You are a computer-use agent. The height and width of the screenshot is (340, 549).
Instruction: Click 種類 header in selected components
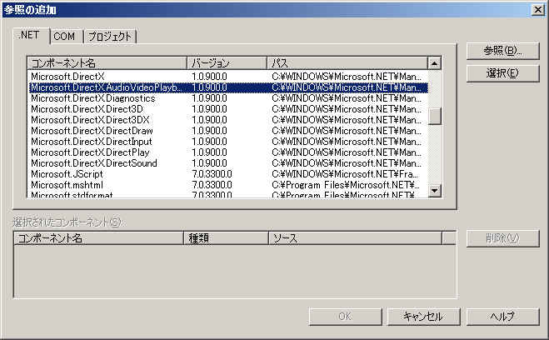pos(225,238)
